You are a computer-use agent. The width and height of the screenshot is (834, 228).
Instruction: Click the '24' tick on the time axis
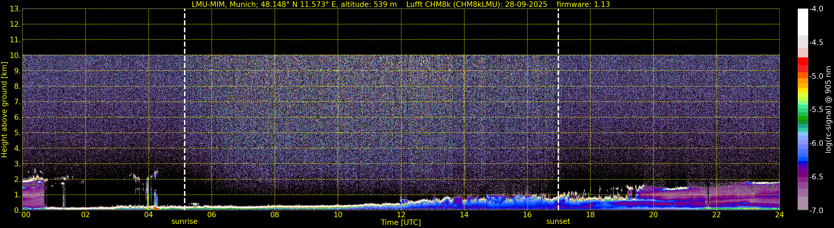[780, 215]
